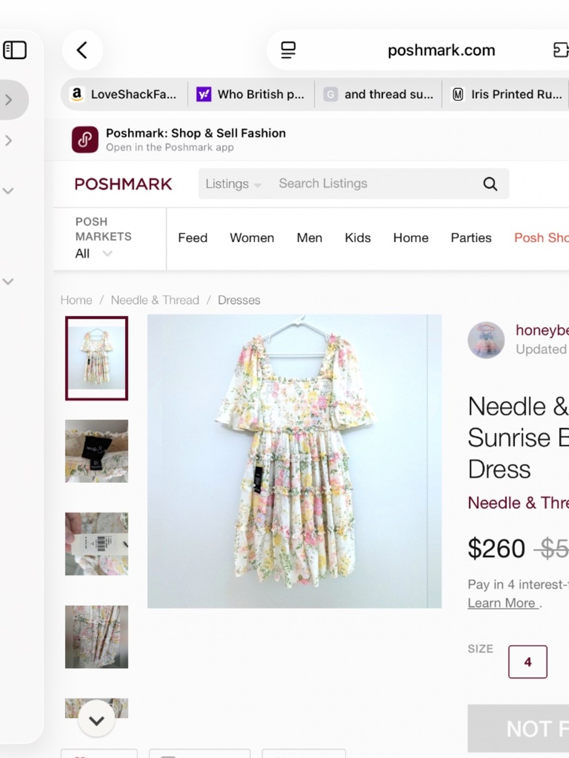
Task: Switch to the Kids category
Action: point(357,238)
